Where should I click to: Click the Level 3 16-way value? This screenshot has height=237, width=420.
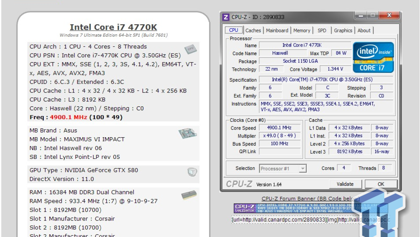(382, 151)
